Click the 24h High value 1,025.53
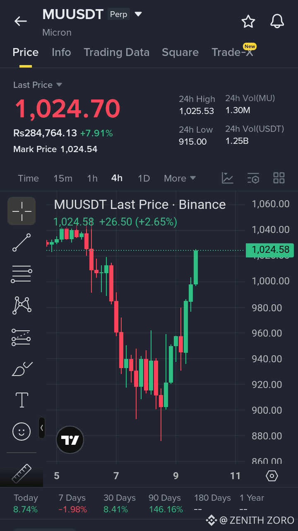298x531 pixels. point(197,111)
